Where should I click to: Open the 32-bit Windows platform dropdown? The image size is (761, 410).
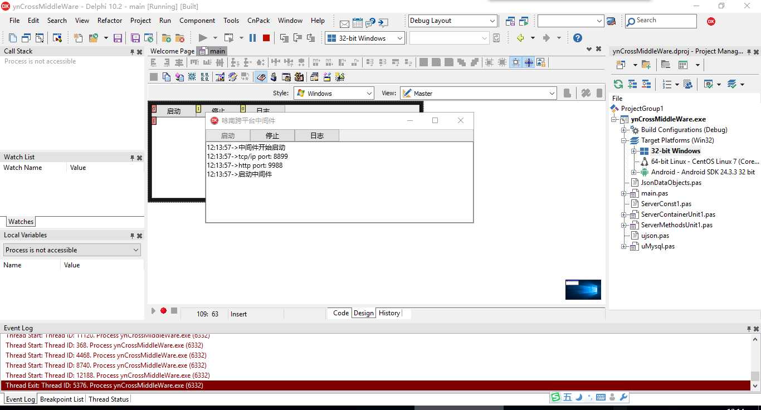(364, 38)
